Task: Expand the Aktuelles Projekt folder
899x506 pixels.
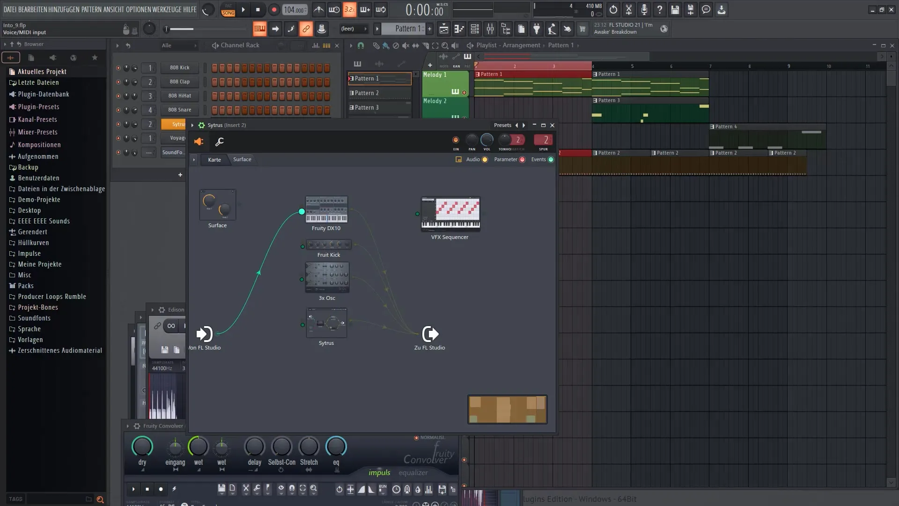Action: coord(42,71)
